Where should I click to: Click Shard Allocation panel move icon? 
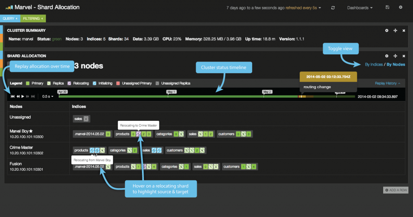[x=395, y=56]
